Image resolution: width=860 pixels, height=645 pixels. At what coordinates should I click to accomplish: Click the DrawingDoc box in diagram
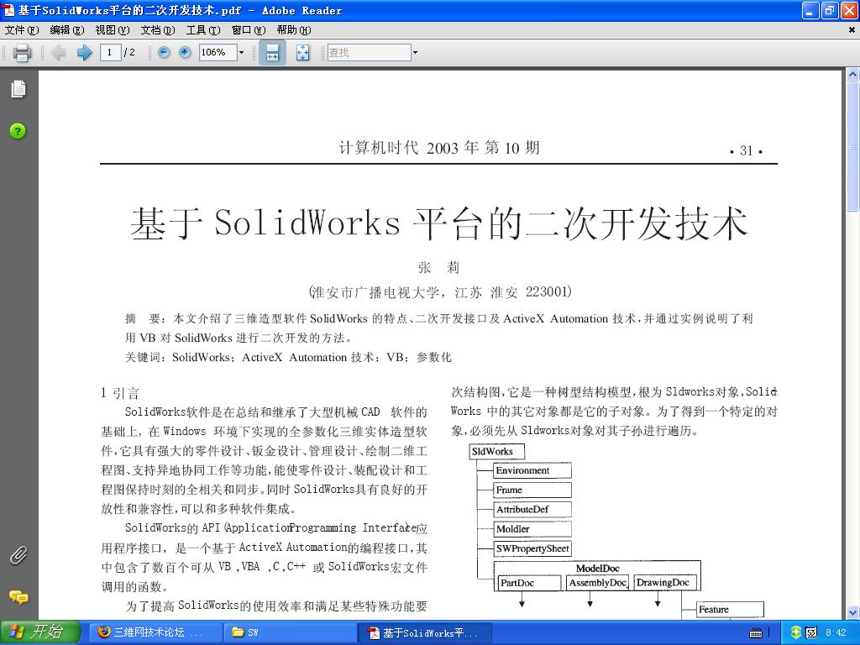point(665,583)
